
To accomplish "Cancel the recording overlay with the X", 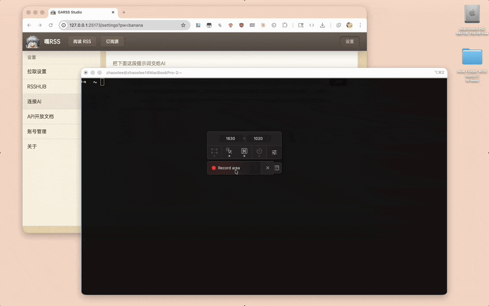I will tap(267, 168).
